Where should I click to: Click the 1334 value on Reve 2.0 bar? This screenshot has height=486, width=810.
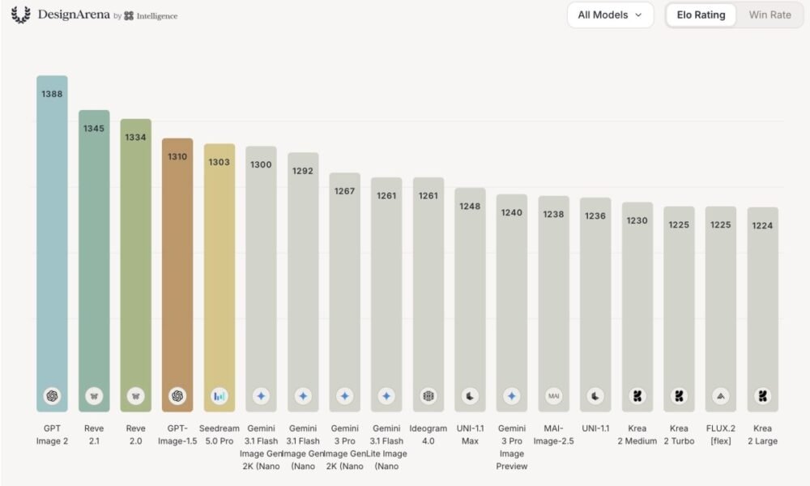pos(135,138)
